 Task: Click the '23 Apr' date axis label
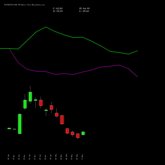24,157
